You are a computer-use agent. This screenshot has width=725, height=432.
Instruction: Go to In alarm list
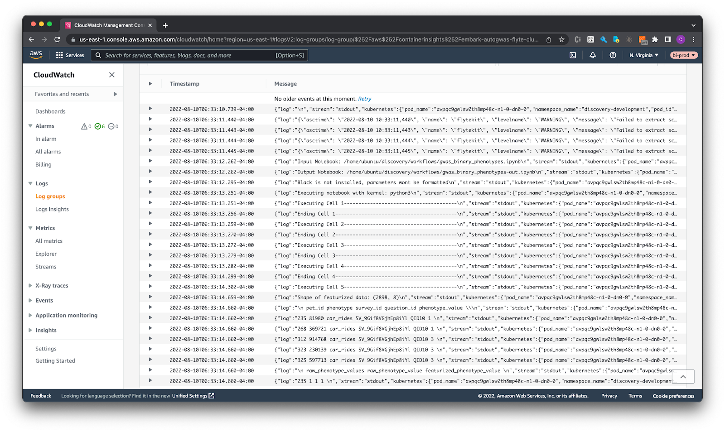point(46,139)
